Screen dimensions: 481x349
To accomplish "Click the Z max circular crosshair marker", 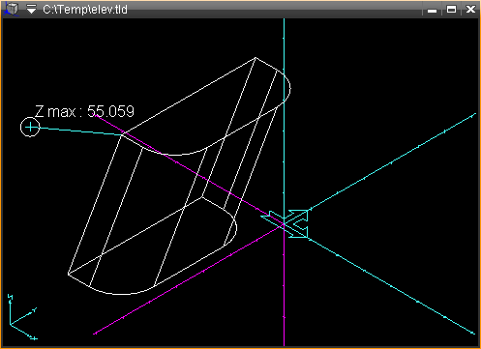I will point(30,128).
